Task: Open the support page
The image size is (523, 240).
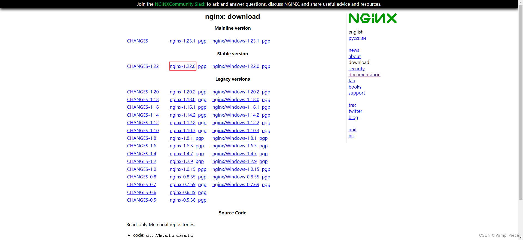Action: point(357,93)
